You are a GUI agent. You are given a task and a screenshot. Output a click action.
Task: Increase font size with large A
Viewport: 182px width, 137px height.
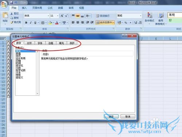click(x=62, y=16)
